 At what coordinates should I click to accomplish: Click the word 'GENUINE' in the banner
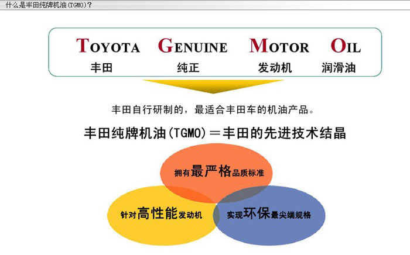[x=193, y=46]
